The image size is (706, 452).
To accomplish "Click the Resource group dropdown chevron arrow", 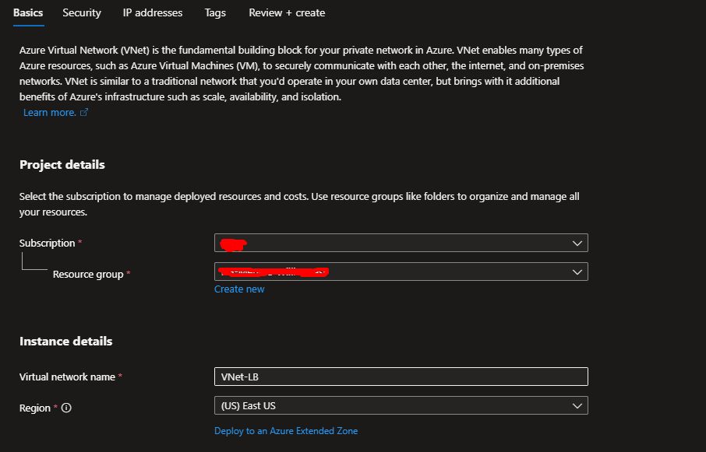I will tap(577, 272).
